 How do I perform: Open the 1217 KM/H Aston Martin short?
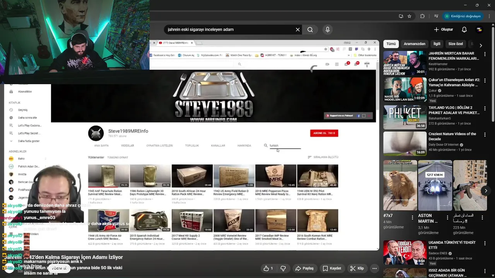coord(435,185)
